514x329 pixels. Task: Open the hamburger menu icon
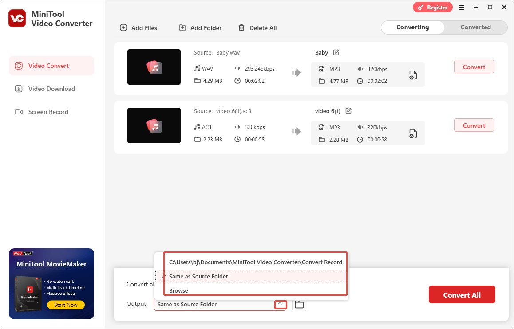pyautogui.click(x=462, y=8)
